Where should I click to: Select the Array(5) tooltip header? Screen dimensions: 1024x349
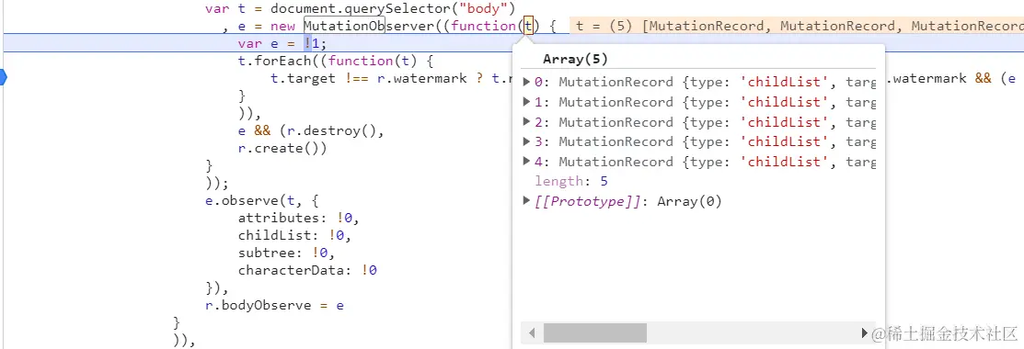click(575, 59)
